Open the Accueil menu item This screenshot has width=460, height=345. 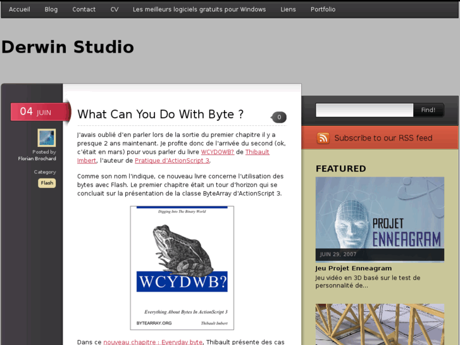(x=20, y=9)
